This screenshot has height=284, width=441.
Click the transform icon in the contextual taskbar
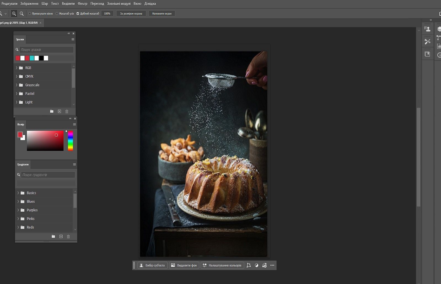coord(249,265)
